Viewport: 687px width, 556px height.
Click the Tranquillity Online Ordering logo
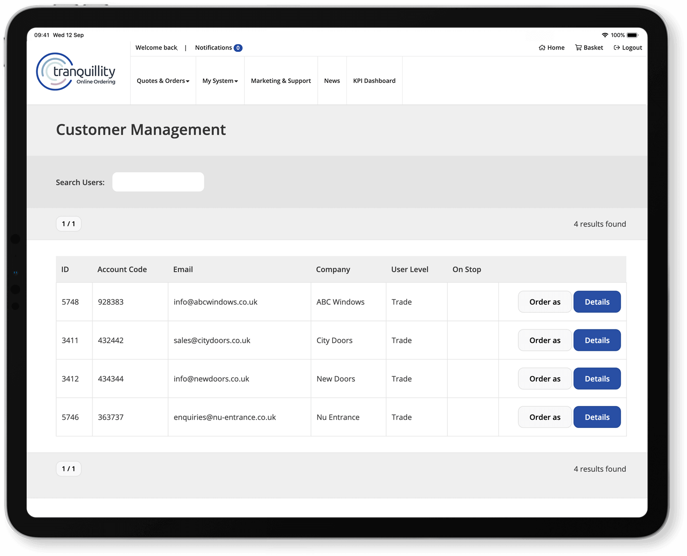76,72
